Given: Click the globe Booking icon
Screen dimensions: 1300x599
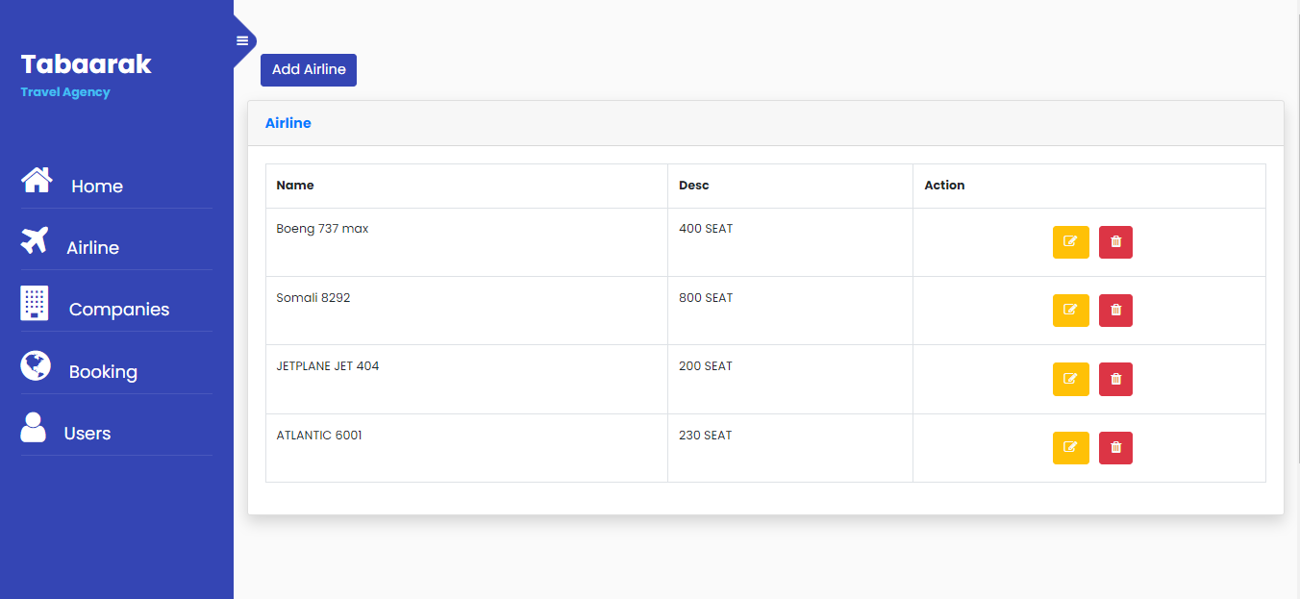Looking at the screenshot, I should coord(36,365).
